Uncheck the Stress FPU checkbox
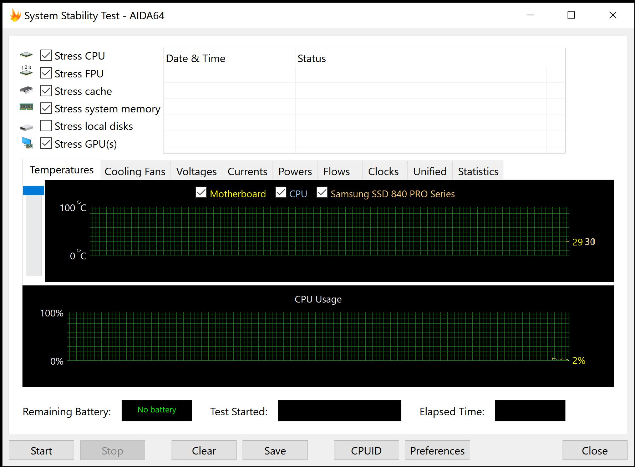This screenshot has height=467, width=635. [46, 73]
